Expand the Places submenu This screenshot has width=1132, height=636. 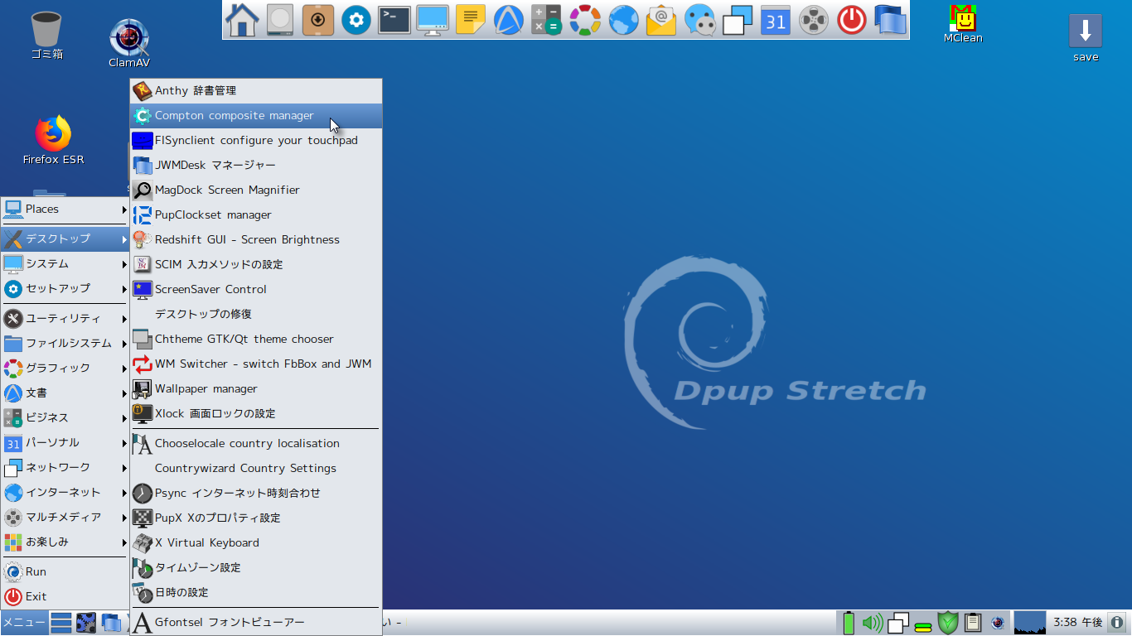(65, 209)
